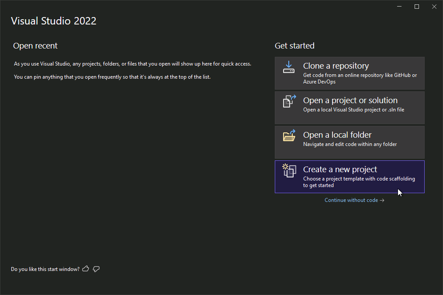
Task: Start Create a new project
Action: (x=350, y=177)
